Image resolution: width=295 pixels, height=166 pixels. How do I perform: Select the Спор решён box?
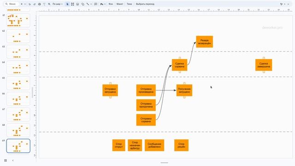[181, 145]
